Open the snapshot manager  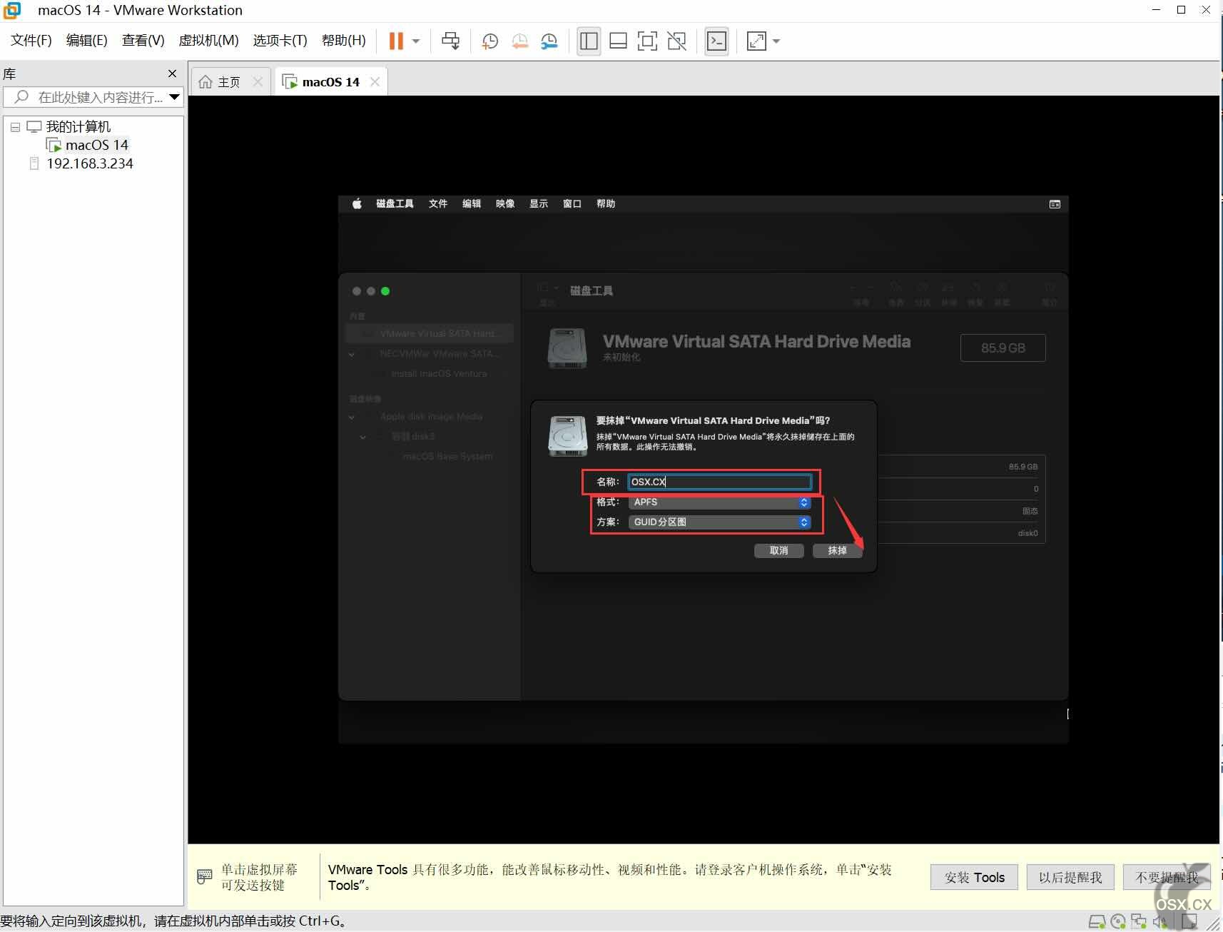tap(549, 41)
